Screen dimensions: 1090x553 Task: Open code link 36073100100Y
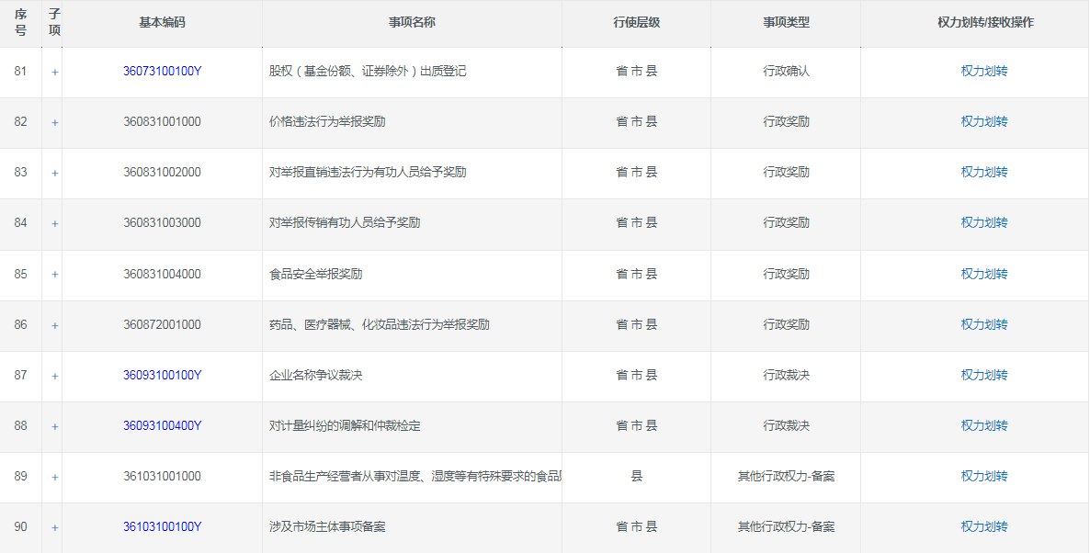(162, 71)
